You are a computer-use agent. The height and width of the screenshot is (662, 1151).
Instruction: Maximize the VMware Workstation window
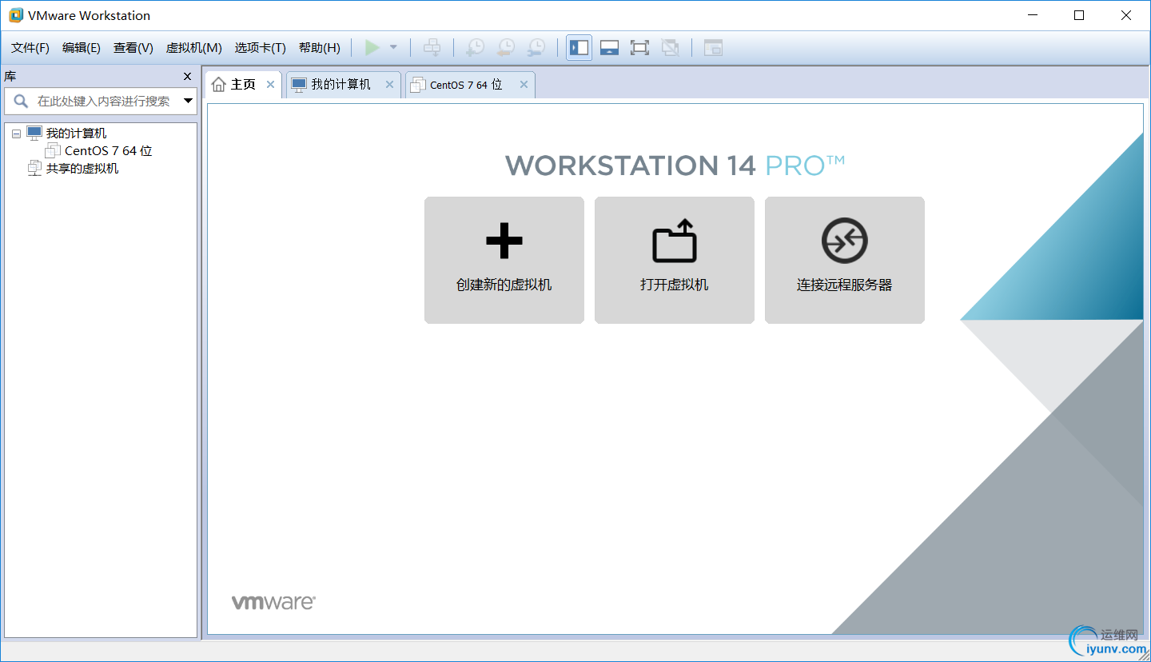click(x=1079, y=15)
